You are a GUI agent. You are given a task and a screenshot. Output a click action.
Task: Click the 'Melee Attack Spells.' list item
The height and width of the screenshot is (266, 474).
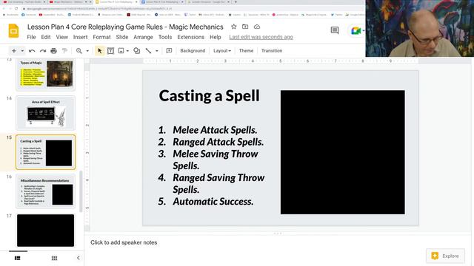(215, 130)
